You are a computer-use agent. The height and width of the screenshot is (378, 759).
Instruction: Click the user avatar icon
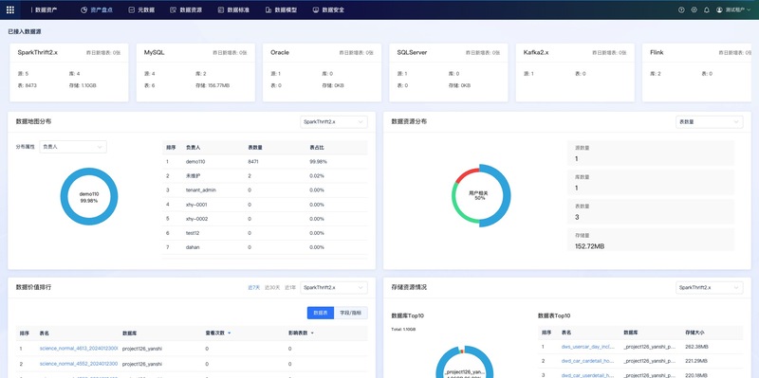719,9
